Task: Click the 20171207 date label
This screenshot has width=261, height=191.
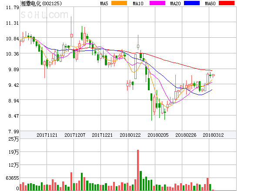Action: click(x=75, y=135)
